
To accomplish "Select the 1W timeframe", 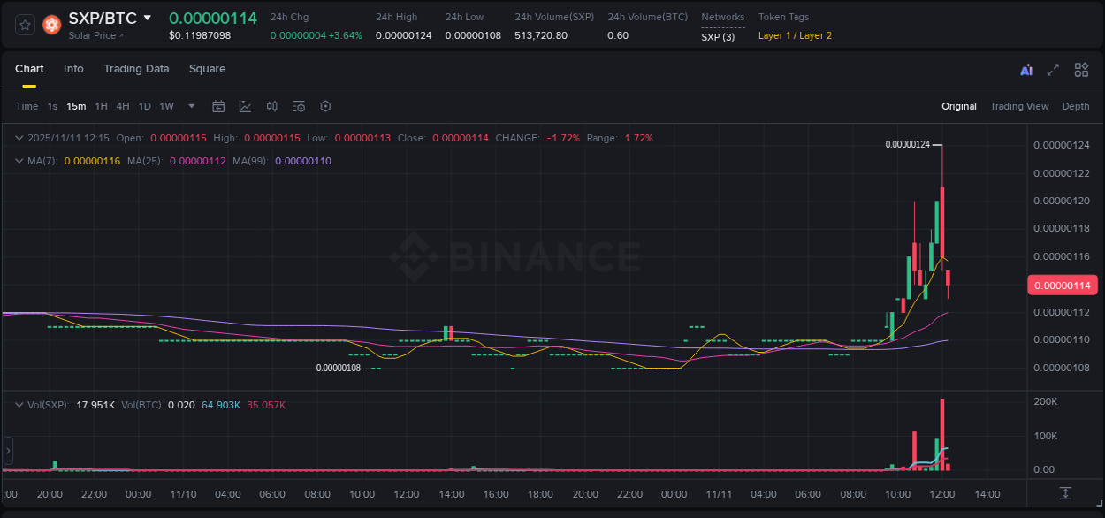I will pyautogui.click(x=166, y=106).
